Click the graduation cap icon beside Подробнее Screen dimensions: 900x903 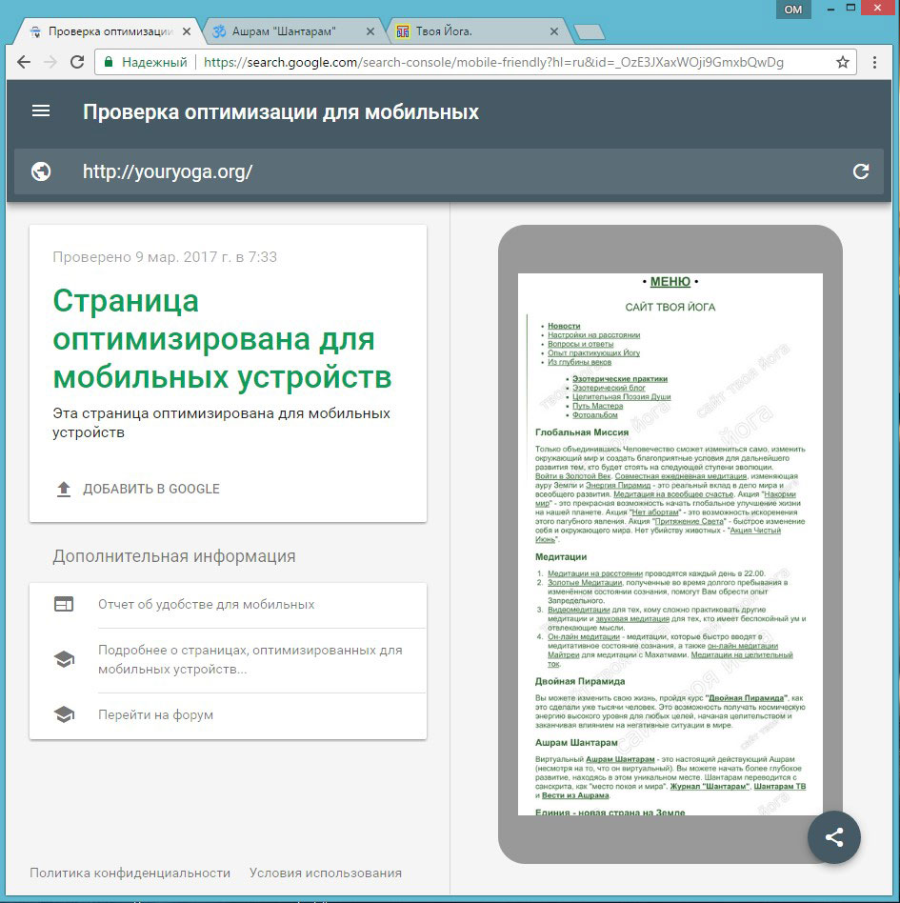tap(64, 659)
